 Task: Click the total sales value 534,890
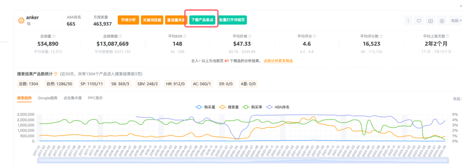[x=48, y=44]
